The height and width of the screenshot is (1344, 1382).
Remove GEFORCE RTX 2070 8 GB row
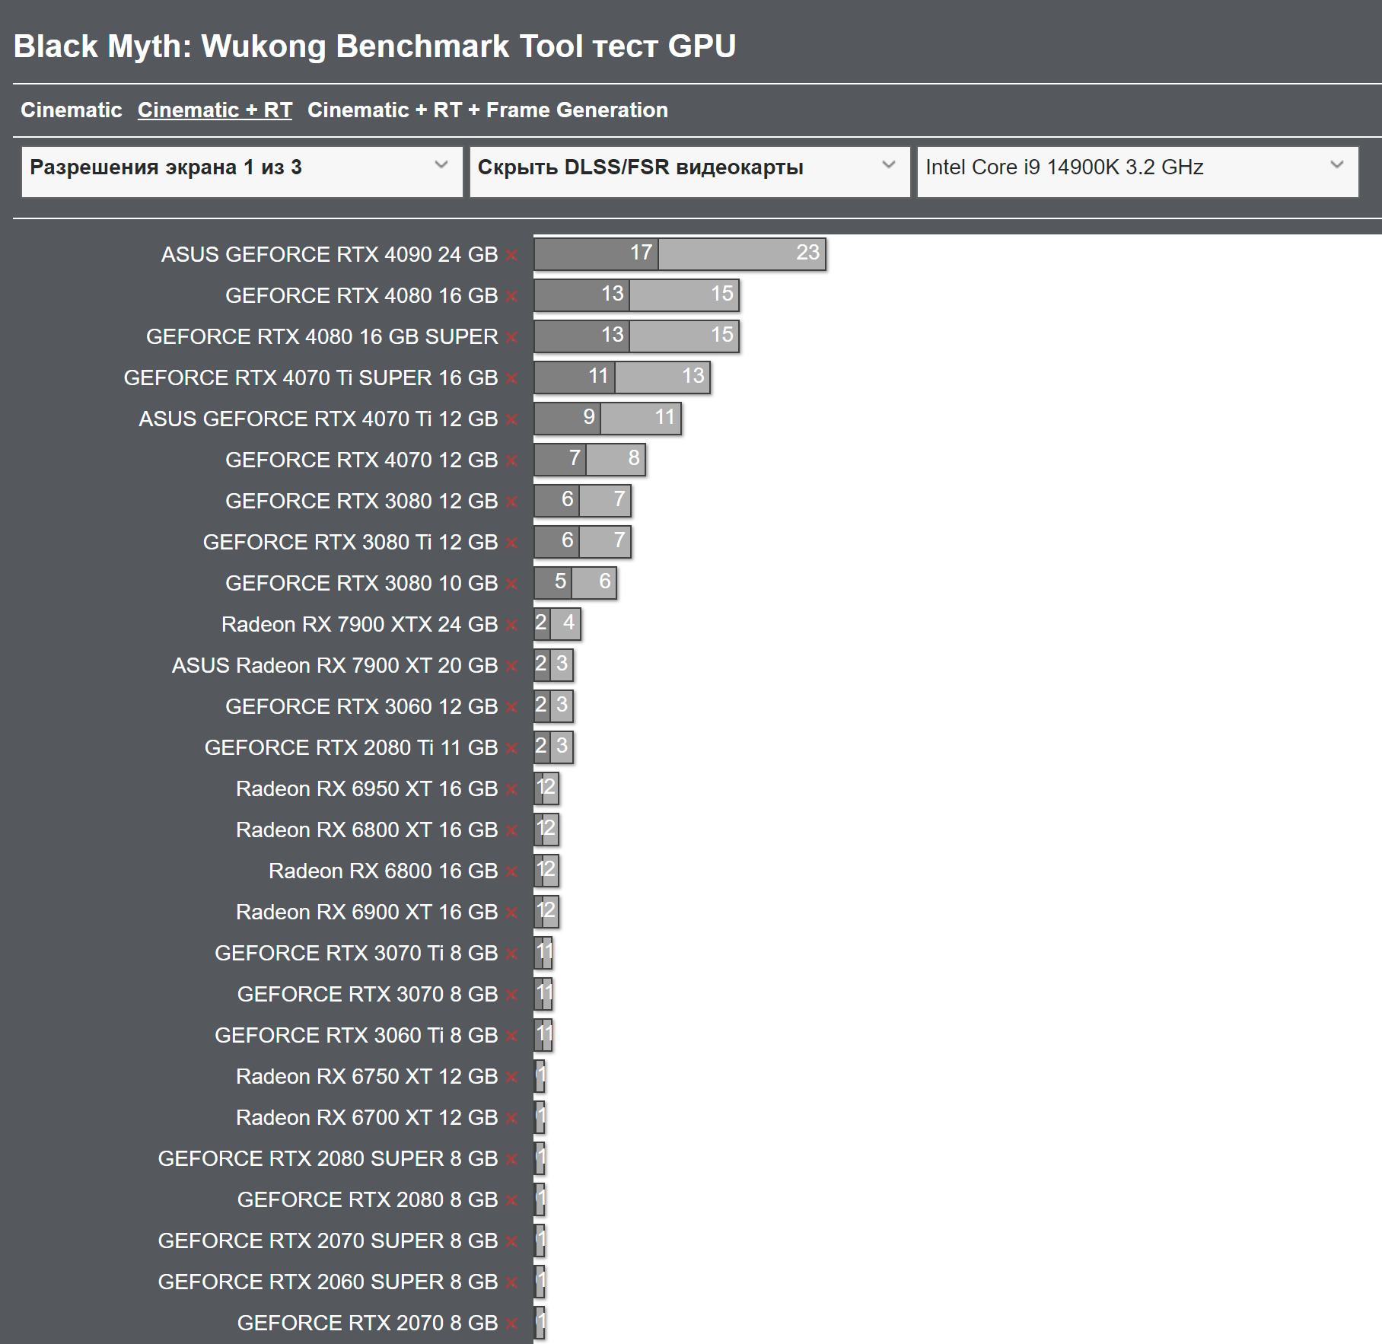[512, 1323]
